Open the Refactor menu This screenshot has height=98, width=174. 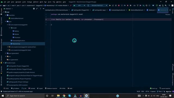click(x=36, y=2)
